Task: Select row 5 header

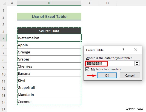Action: click(x=4, y=39)
